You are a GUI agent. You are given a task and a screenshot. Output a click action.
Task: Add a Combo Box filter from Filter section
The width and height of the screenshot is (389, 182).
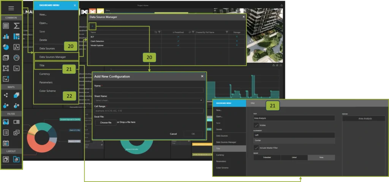[x=16, y=122]
